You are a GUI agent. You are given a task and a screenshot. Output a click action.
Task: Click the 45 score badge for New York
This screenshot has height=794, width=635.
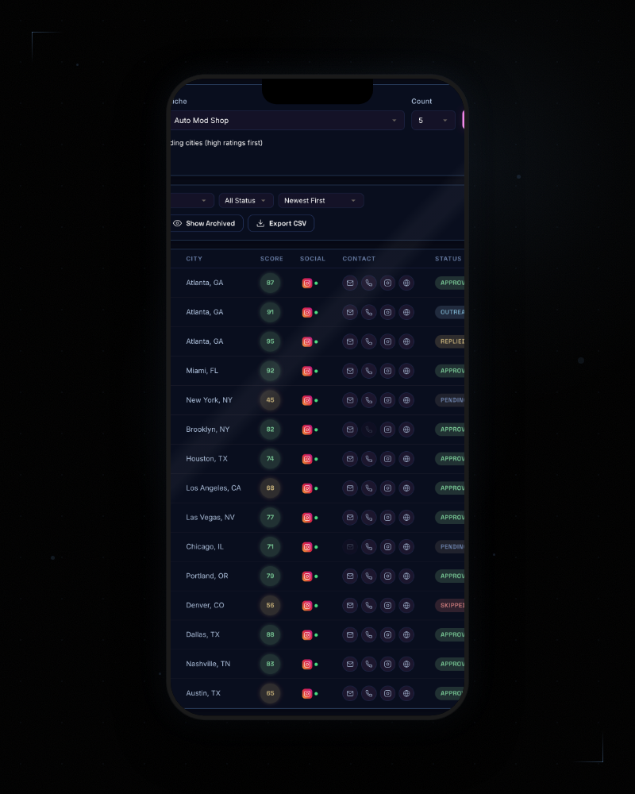(x=270, y=400)
